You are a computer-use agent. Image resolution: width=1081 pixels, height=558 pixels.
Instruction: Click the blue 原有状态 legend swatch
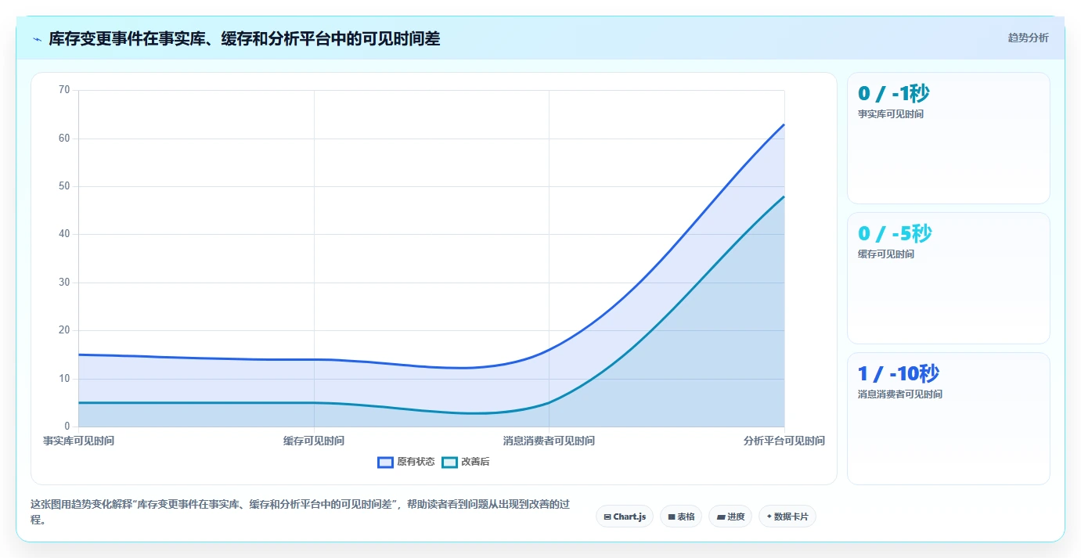point(385,462)
